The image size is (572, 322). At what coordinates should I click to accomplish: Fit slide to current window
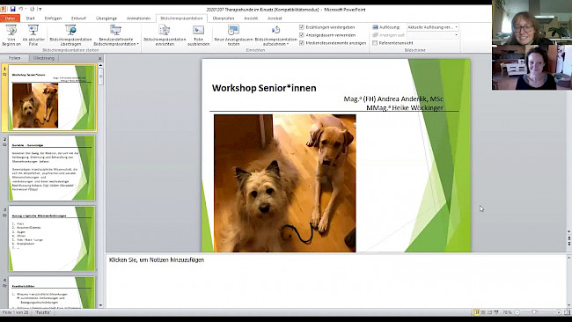(x=567, y=312)
